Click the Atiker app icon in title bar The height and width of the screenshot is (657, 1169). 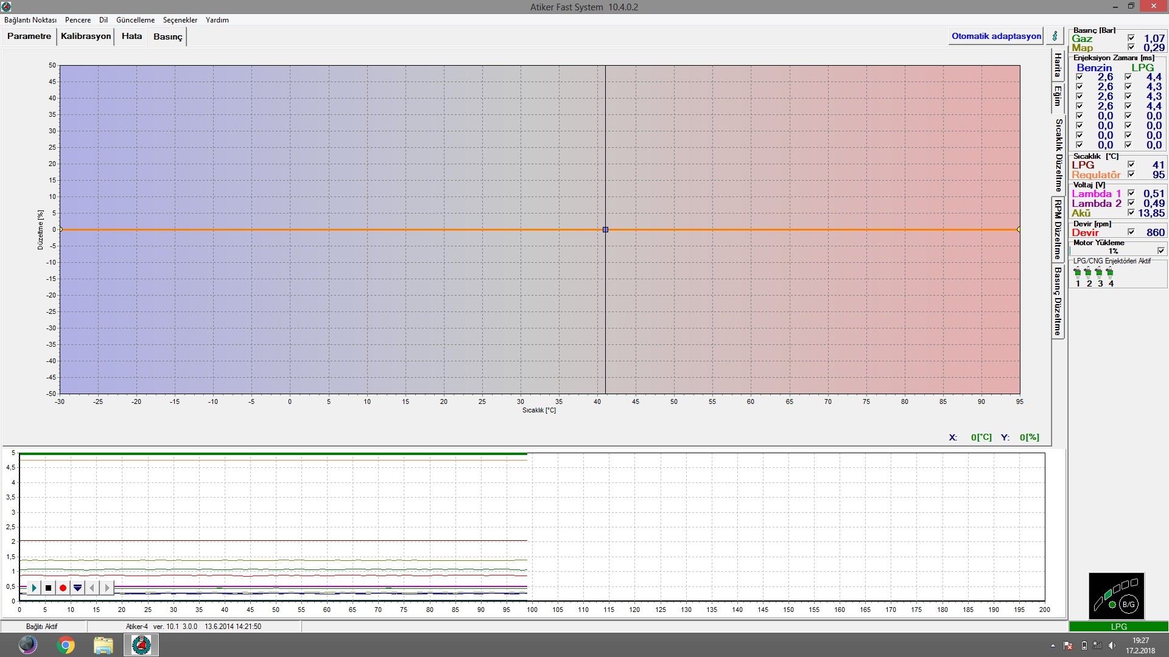click(x=7, y=7)
